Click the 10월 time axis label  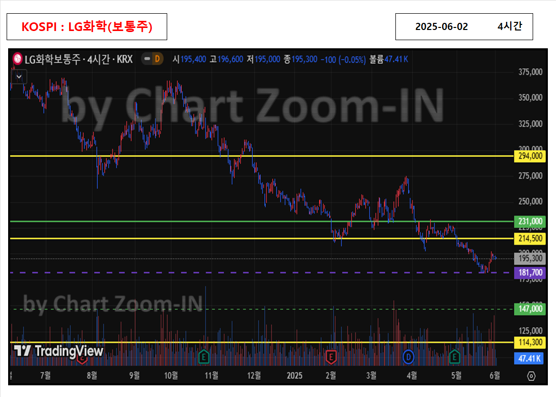click(171, 375)
